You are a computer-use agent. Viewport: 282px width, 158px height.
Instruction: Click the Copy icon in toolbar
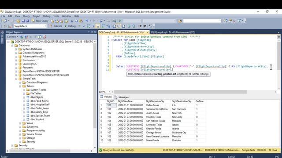[76, 21]
